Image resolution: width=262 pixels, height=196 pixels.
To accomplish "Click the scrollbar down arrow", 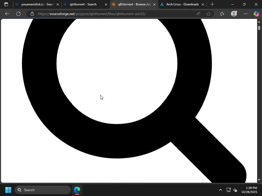I will point(259,180).
